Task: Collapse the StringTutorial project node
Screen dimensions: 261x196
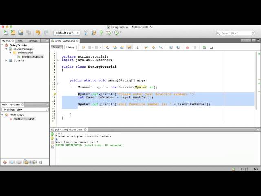Action: 2,45
